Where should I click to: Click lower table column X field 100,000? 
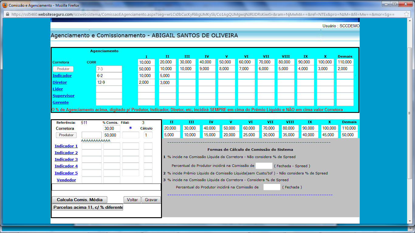[330, 128]
